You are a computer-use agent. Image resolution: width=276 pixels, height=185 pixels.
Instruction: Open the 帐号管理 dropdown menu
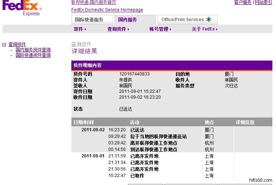point(160,29)
